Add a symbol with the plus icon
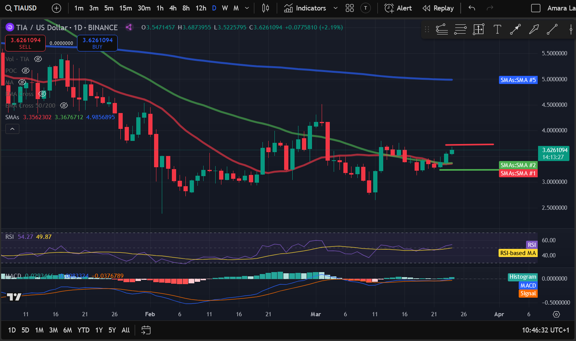576x341 pixels. click(56, 8)
